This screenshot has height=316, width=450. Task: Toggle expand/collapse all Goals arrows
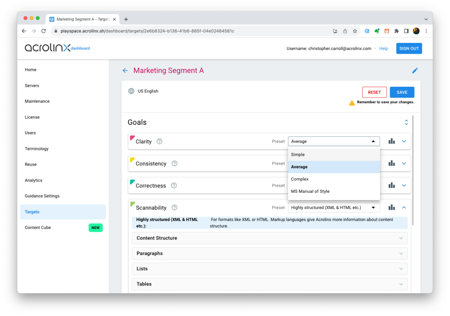[x=406, y=122]
